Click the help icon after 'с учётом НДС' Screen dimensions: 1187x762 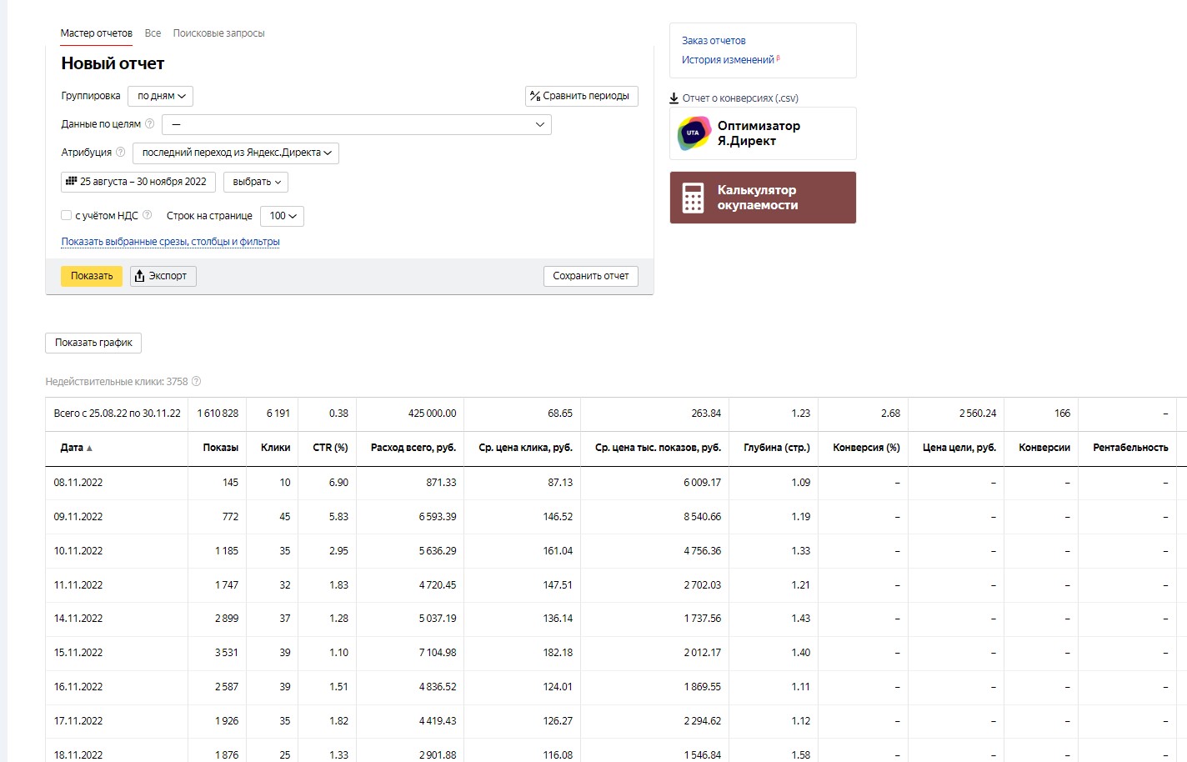pos(148,215)
